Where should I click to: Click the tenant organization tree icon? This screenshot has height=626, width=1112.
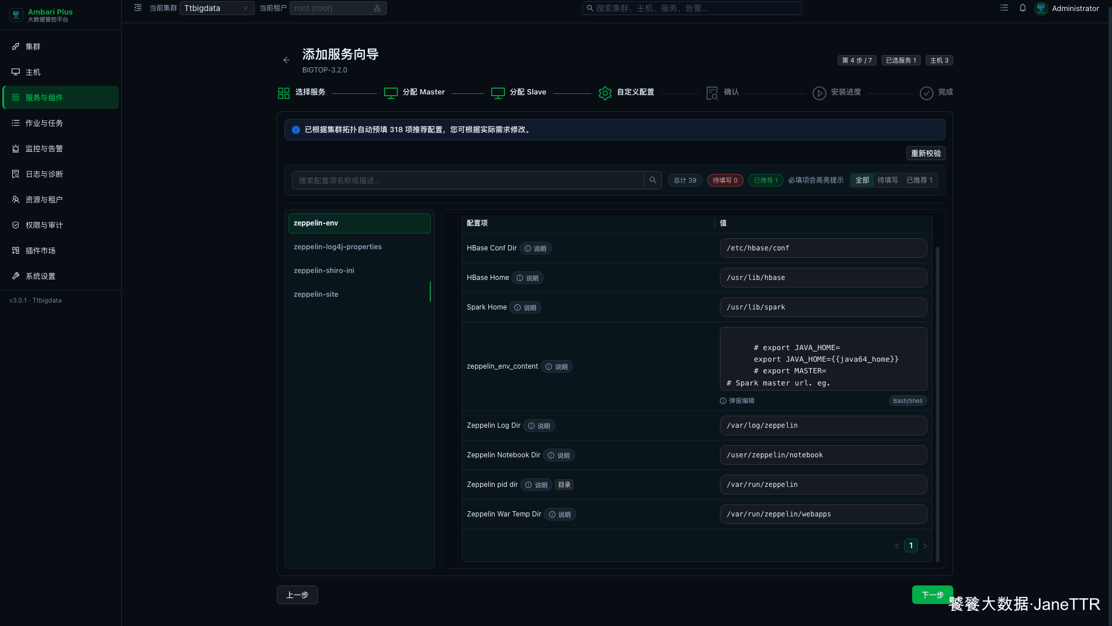(377, 8)
